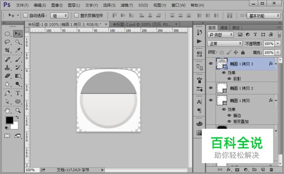
Task: Select the Type tool in toolbox
Action: pyautogui.click(x=18, y=93)
